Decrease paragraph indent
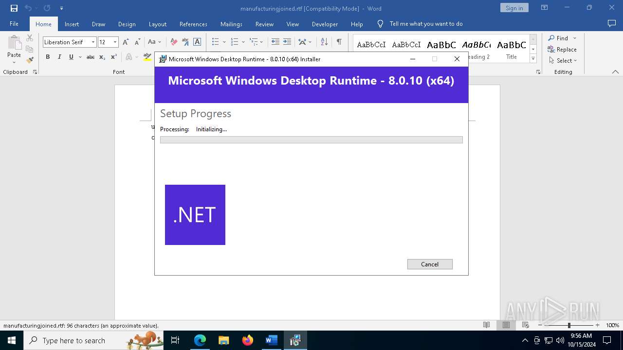The width and height of the screenshot is (623, 350). [275, 42]
